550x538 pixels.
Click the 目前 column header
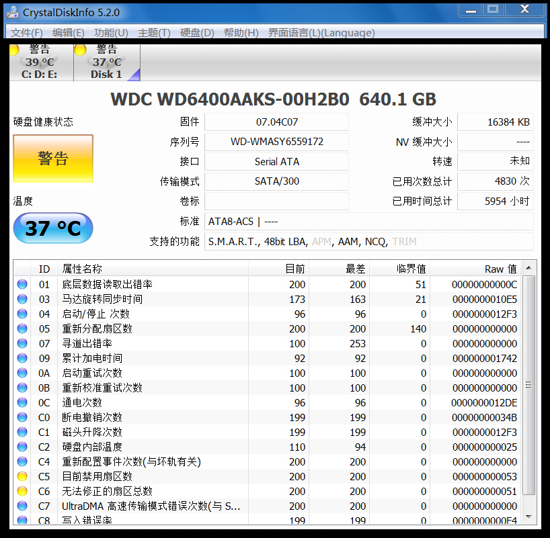[279, 269]
